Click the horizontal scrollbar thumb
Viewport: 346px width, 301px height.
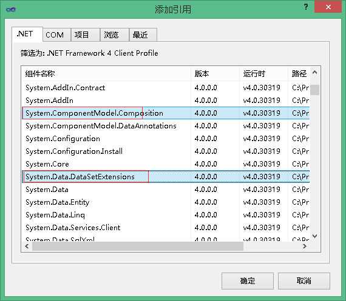(138, 246)
